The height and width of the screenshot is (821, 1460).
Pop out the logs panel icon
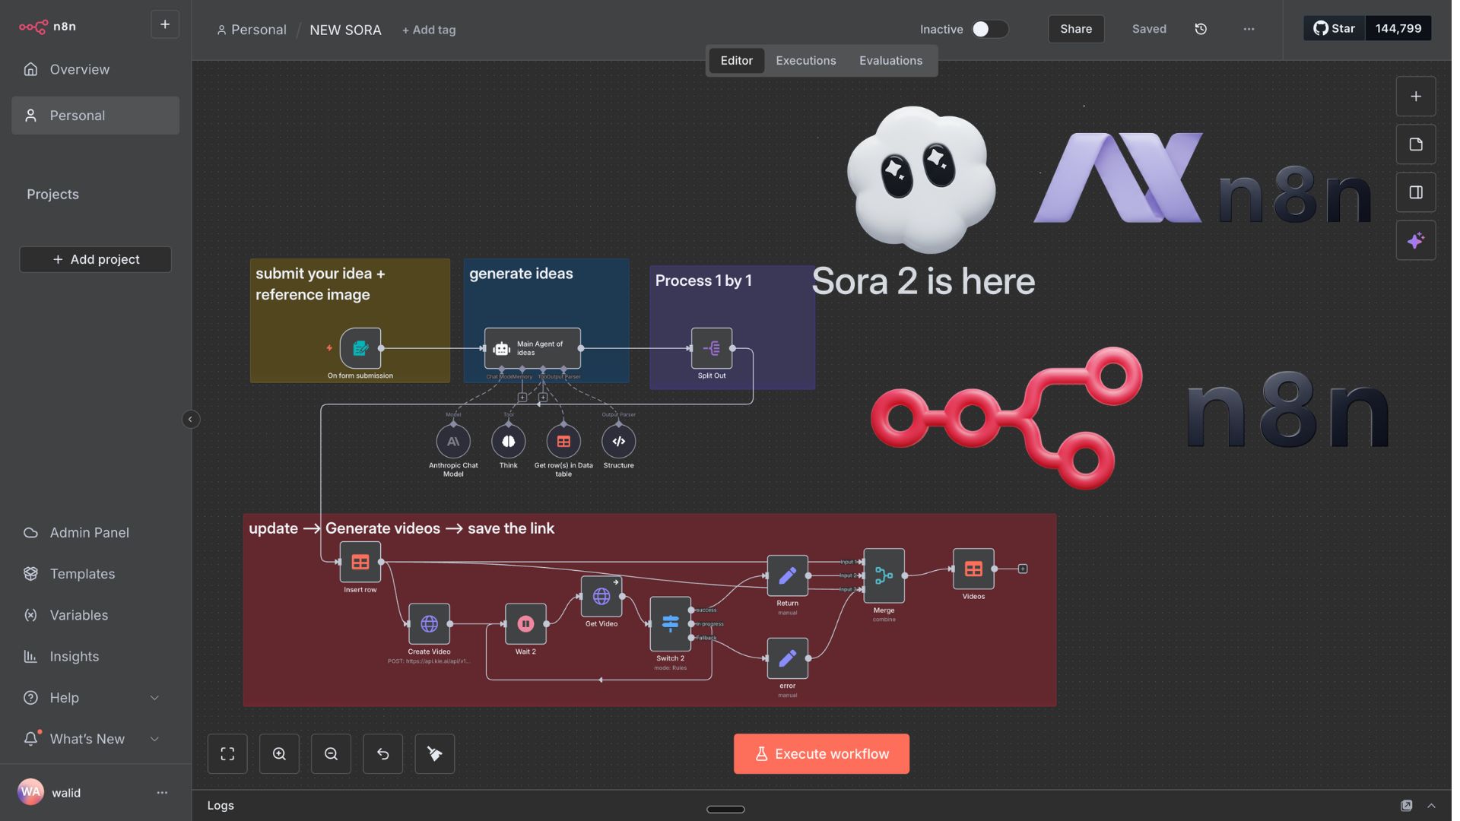coord(1407,806)
